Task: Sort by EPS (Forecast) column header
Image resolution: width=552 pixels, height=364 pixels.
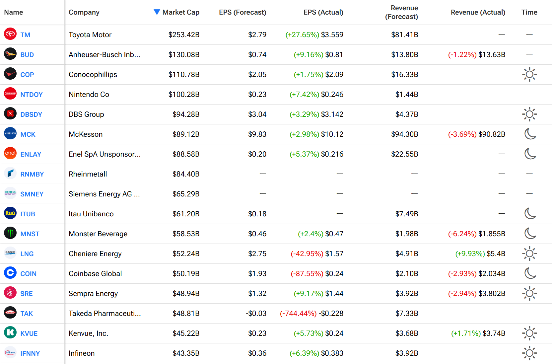Action: coord(242,12)
